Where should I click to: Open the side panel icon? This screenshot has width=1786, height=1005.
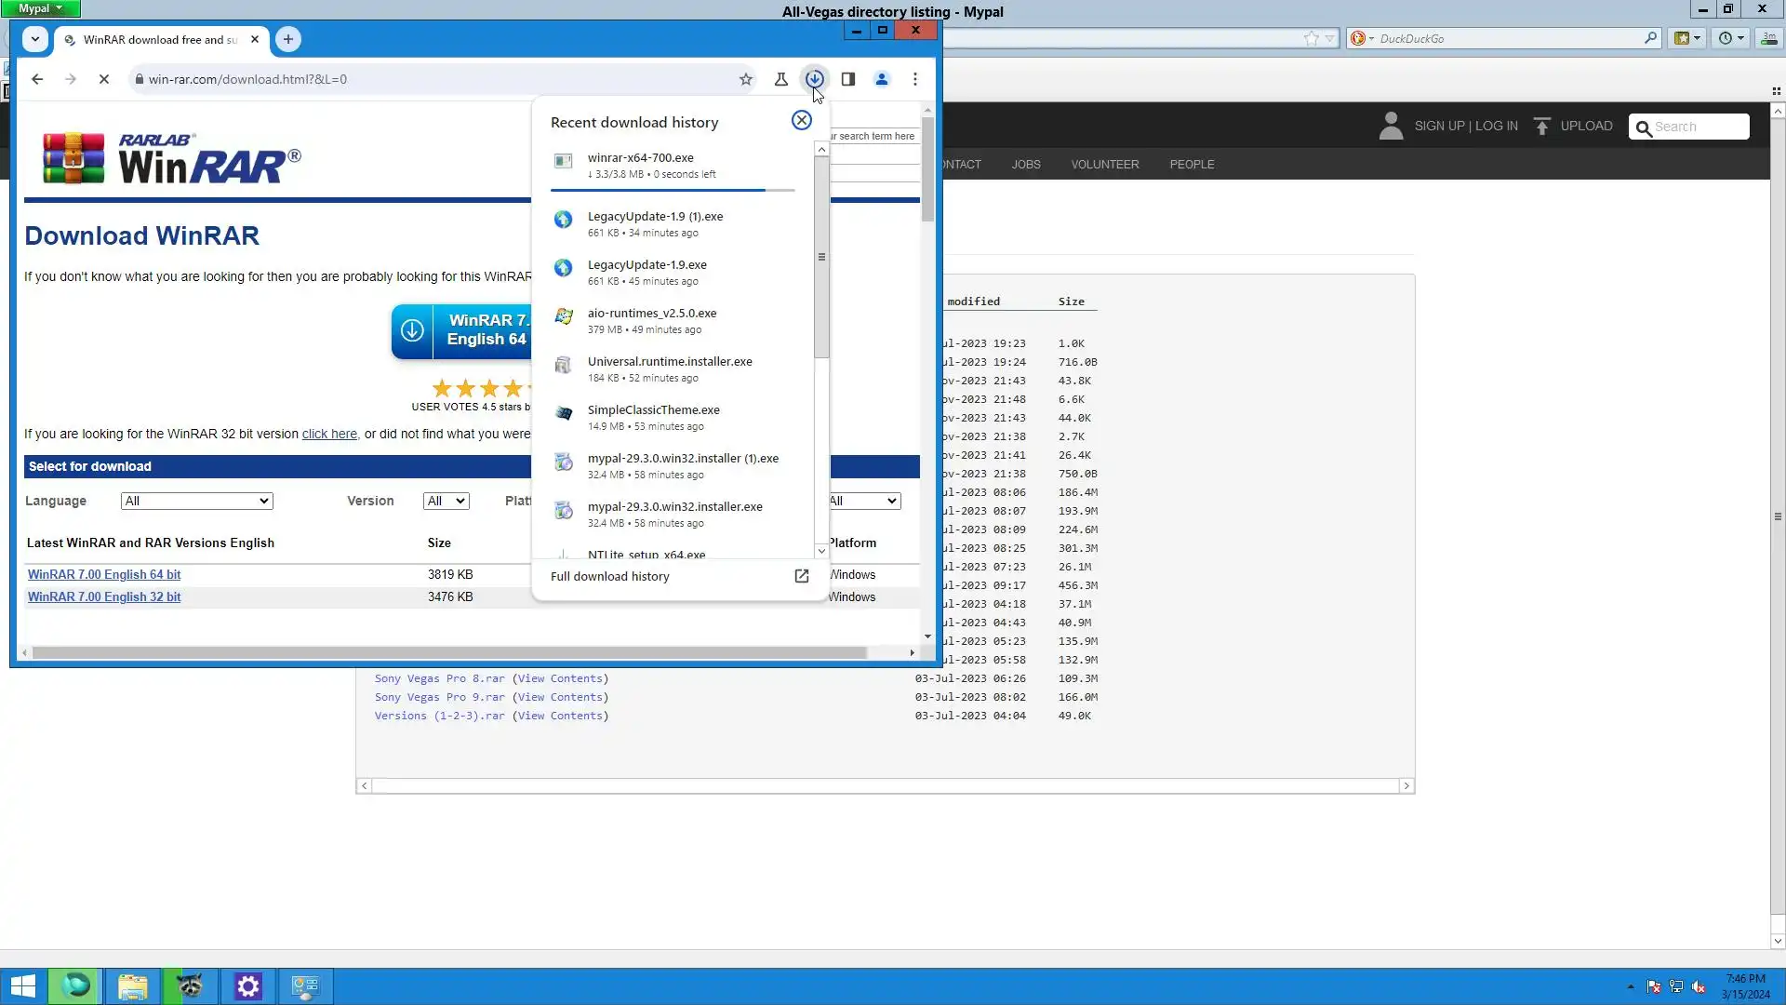coord(847,79)
